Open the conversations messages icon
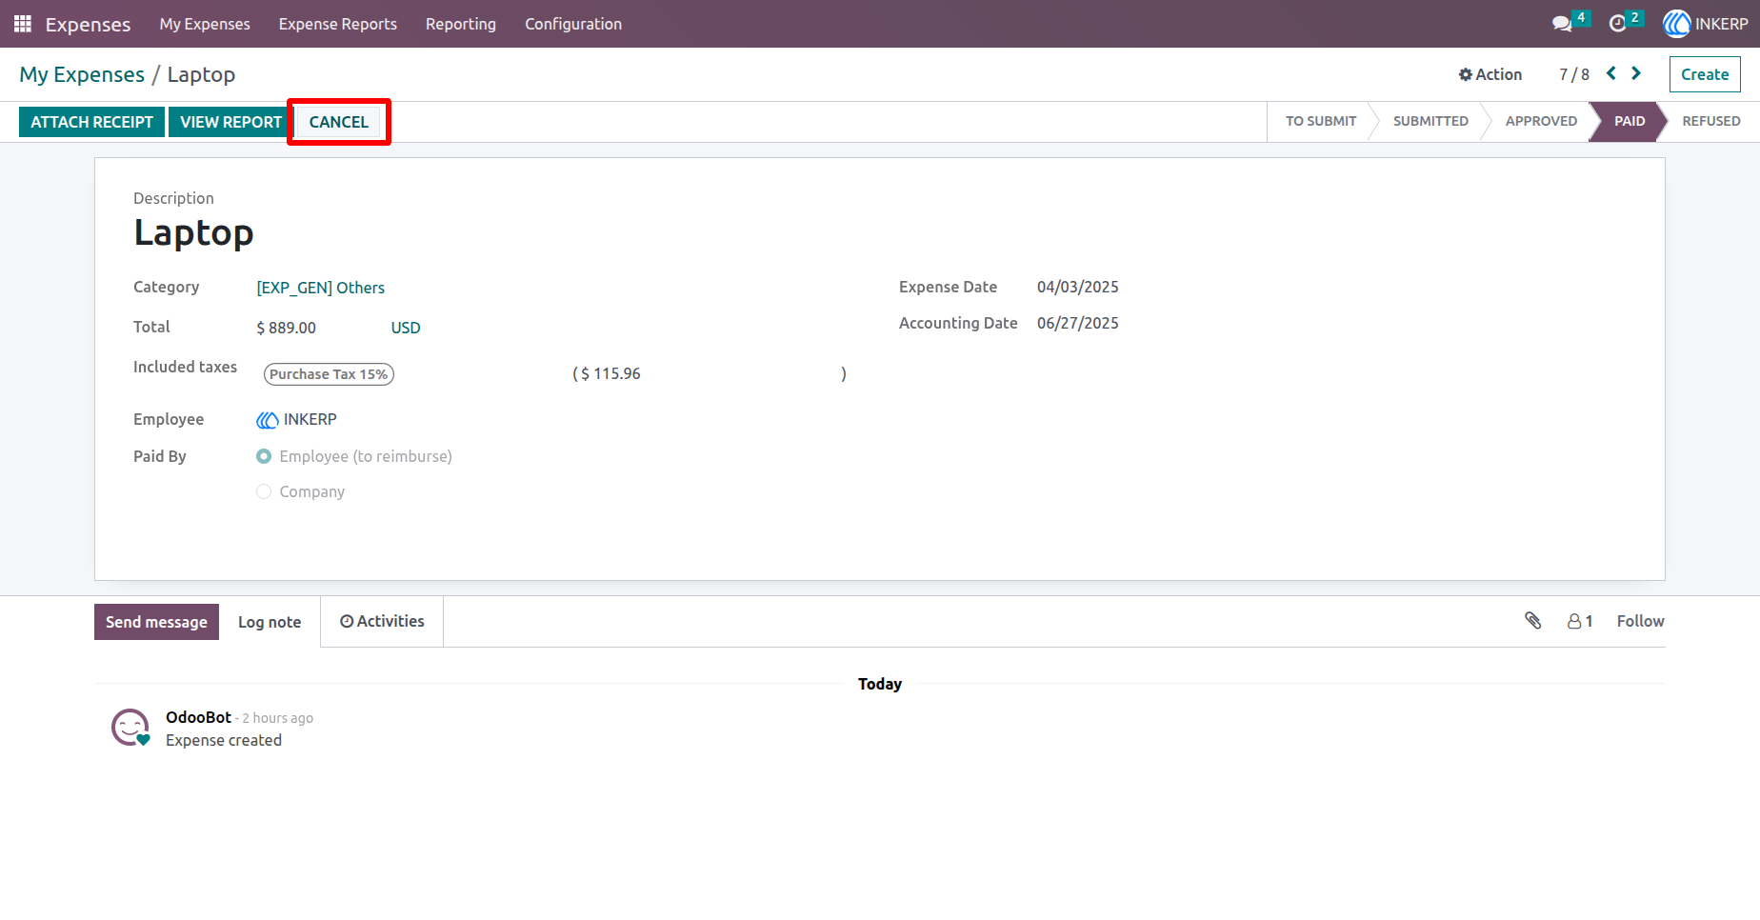This screenshot has width=1760, height=920. 1562,24
